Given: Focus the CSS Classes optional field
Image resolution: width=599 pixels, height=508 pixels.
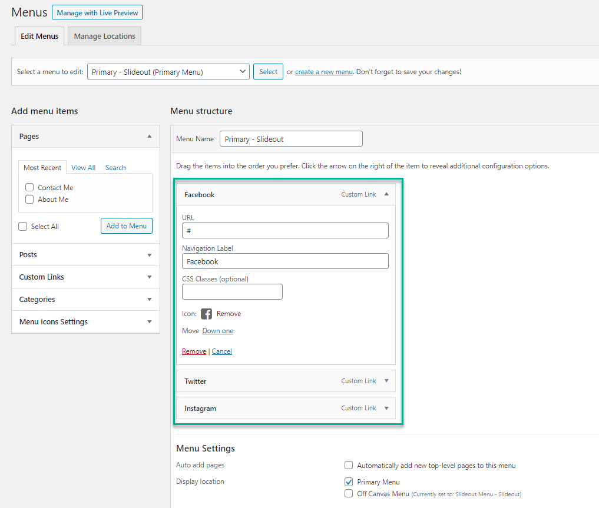Looking at the screenshot, I should [232, 292].
